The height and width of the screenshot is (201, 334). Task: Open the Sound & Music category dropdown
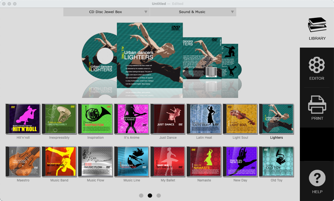(x=193, y=12)
